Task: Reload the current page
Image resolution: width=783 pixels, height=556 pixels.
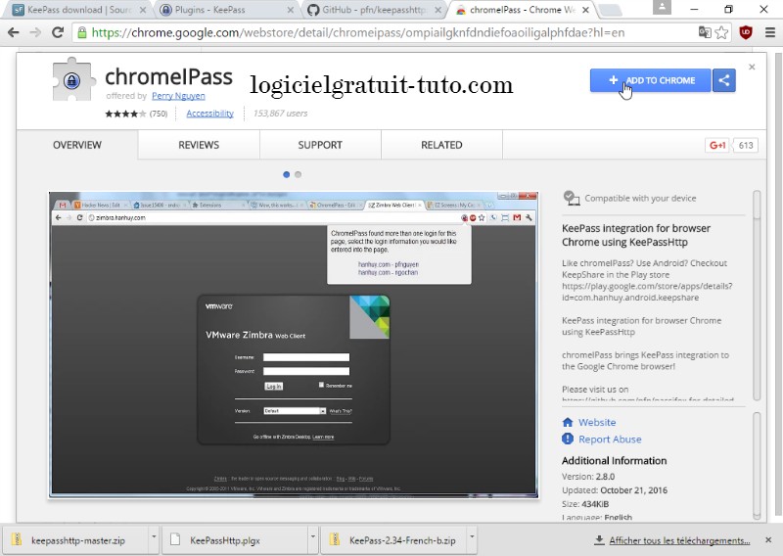Action: (x=58, y=32)
